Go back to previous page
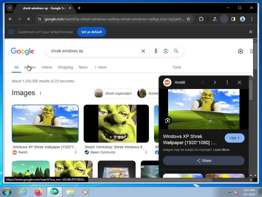This screenshot has height=197, width=262. [x=10, y=19]
